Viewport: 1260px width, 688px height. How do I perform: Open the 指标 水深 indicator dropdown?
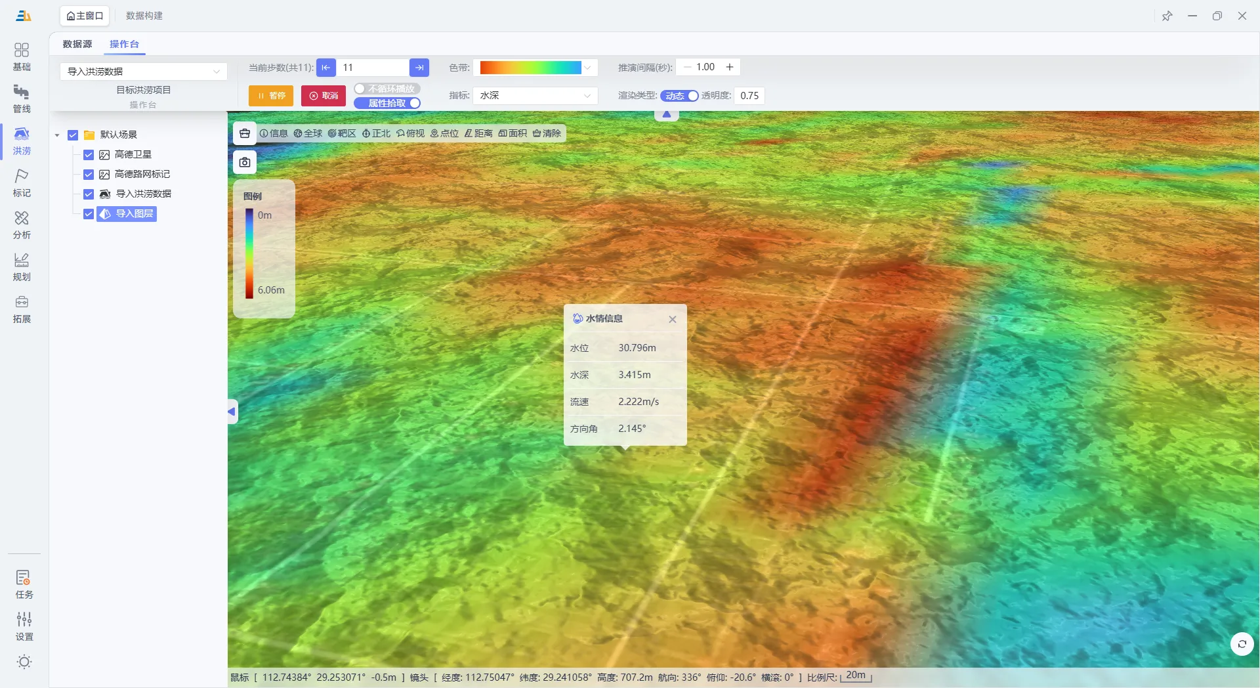[535, 96]
